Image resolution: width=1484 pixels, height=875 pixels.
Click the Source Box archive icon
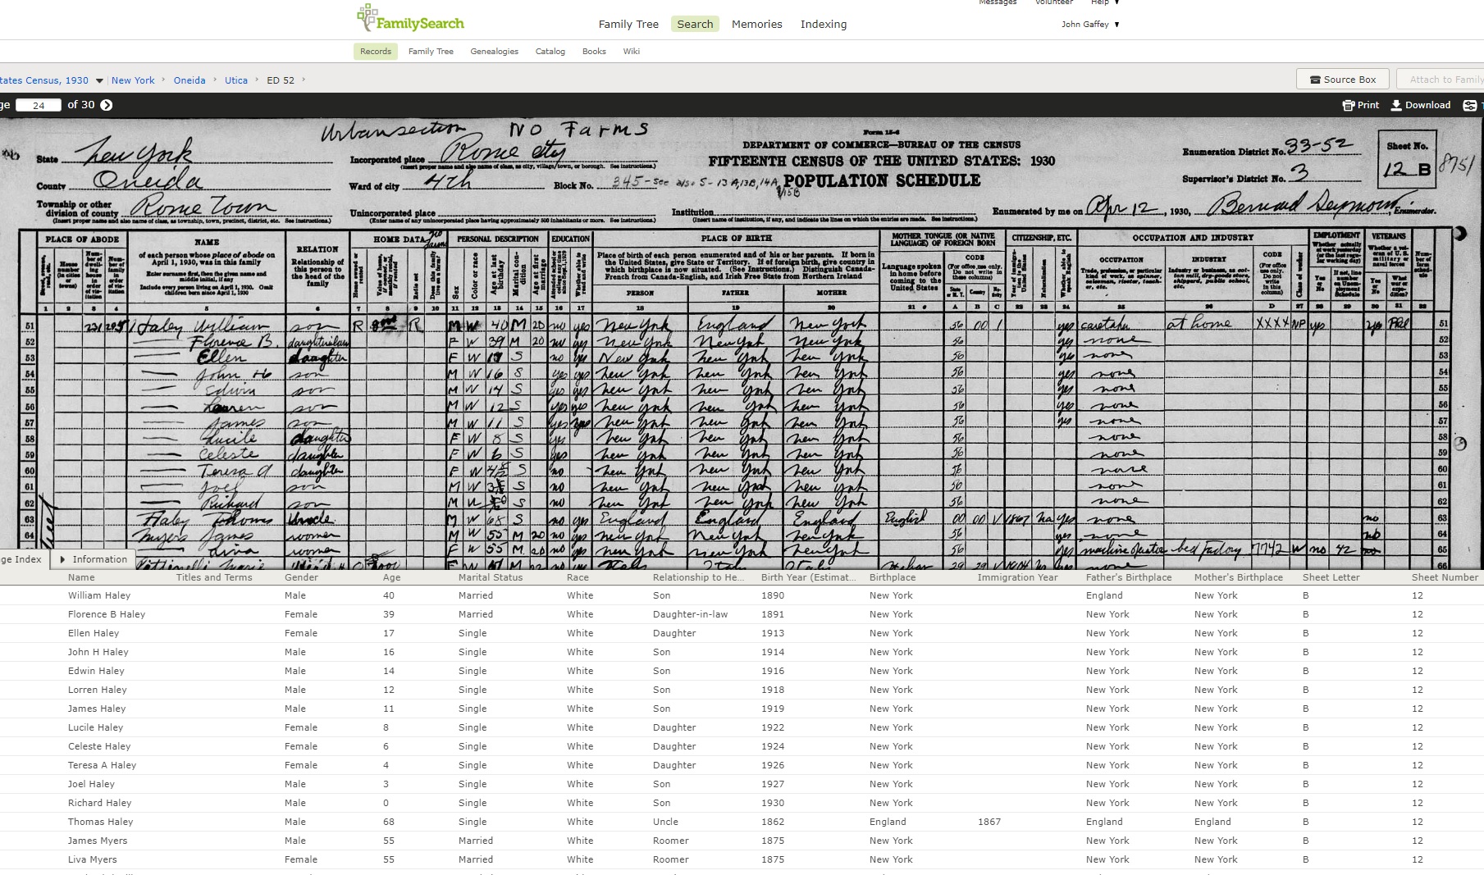tap(1315, 80)
